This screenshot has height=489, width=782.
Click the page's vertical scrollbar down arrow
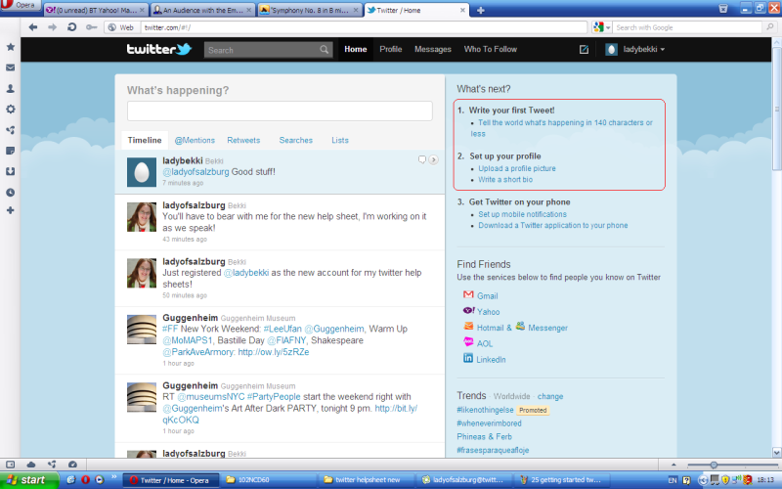[x=776, y=453]
